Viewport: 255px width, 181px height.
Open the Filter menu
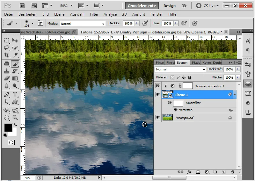point(94,14)
